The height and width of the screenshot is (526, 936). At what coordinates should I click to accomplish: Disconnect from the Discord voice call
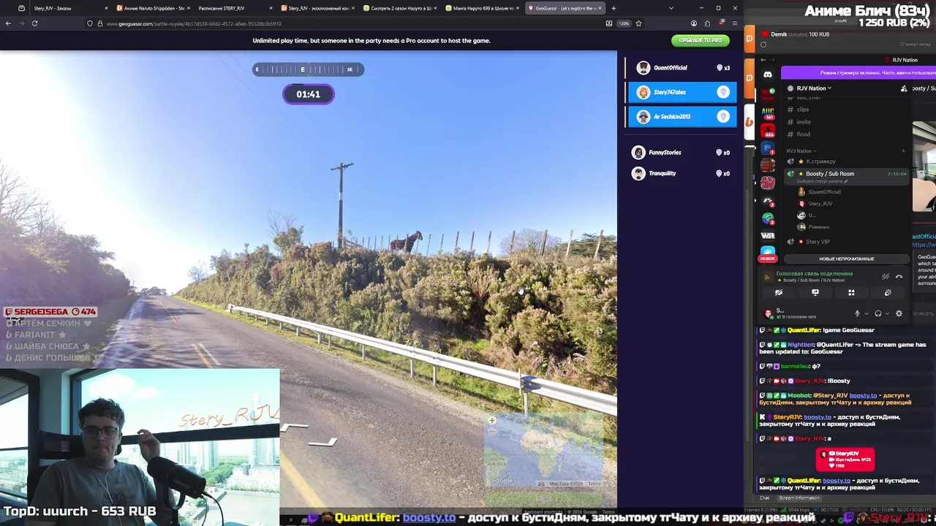[x=899, y=277]
